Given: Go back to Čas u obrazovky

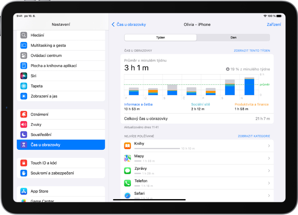Looking at the screenshot, I should pos(129,25).
